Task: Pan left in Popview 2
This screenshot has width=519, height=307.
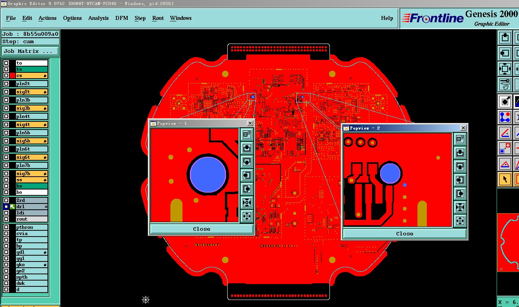Action: pyautogui.click(x=460, y=180)
